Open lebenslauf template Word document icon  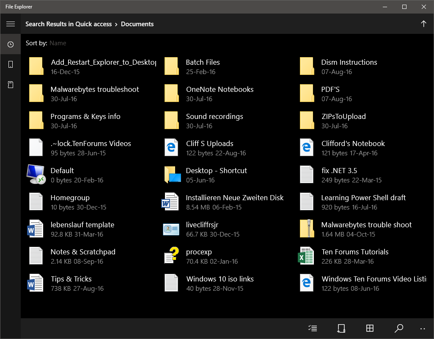pos(35,229)
